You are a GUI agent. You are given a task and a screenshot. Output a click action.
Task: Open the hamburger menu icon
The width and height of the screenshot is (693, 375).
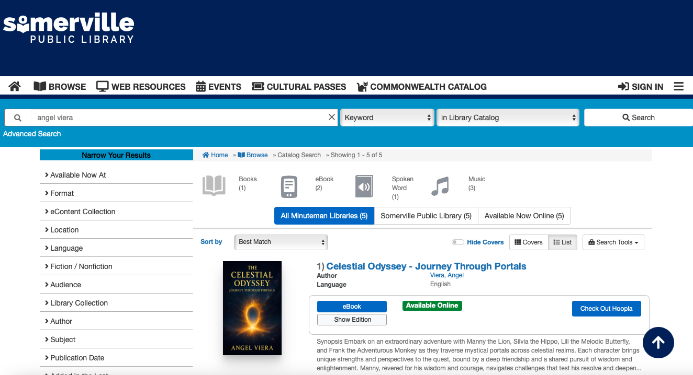pos(678,87)
